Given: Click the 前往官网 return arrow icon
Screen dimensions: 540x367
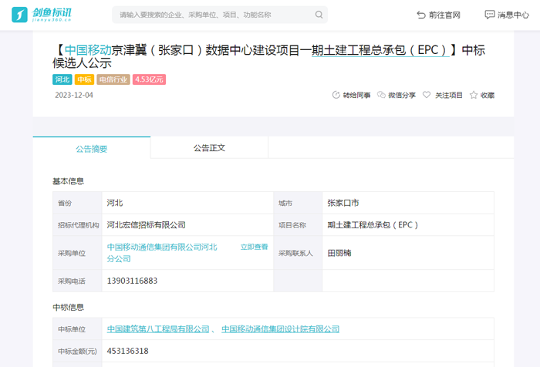Looking at the screenshot, I should pos(421,15).
